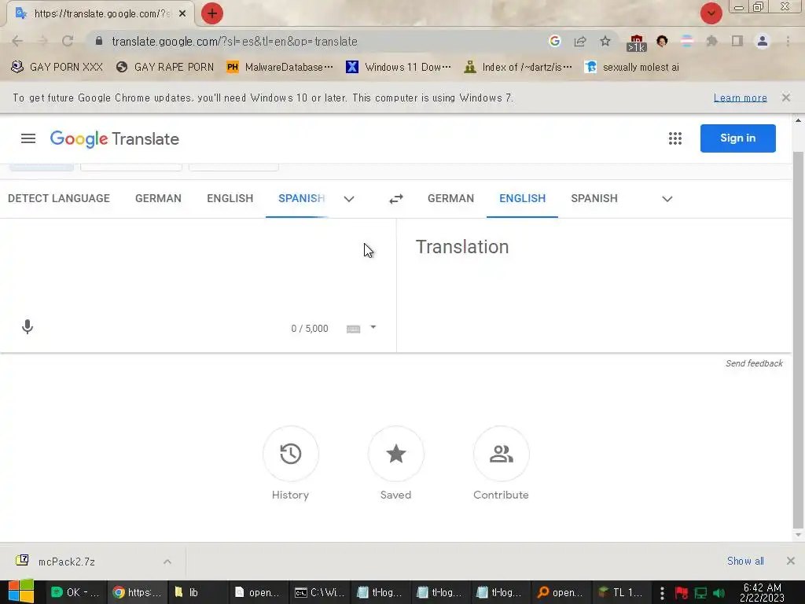Toggle the Chrome side panel

pos(737,41)
